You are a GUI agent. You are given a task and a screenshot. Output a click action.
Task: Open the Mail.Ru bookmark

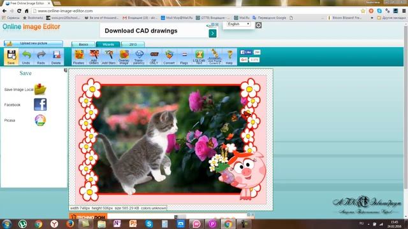(x=242, y=18)
